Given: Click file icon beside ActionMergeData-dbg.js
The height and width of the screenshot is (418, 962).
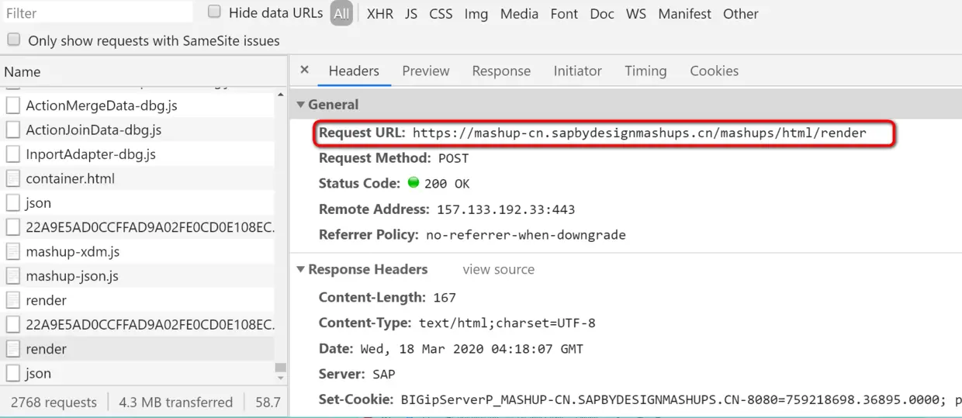Looking at the screenshot, I should coord(12,105).
